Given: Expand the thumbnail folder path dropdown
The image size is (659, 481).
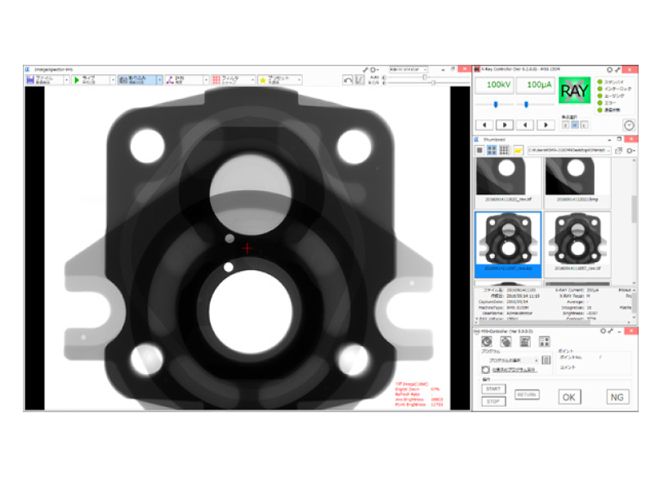Looking at the screenshot, I should [608, 150].
